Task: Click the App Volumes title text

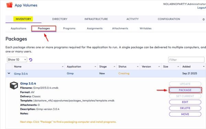Action: pyautogui.click(x=26, y=5)
